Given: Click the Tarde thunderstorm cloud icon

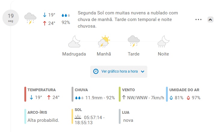Looking at the screenshot, I should (x=133, y=42).
